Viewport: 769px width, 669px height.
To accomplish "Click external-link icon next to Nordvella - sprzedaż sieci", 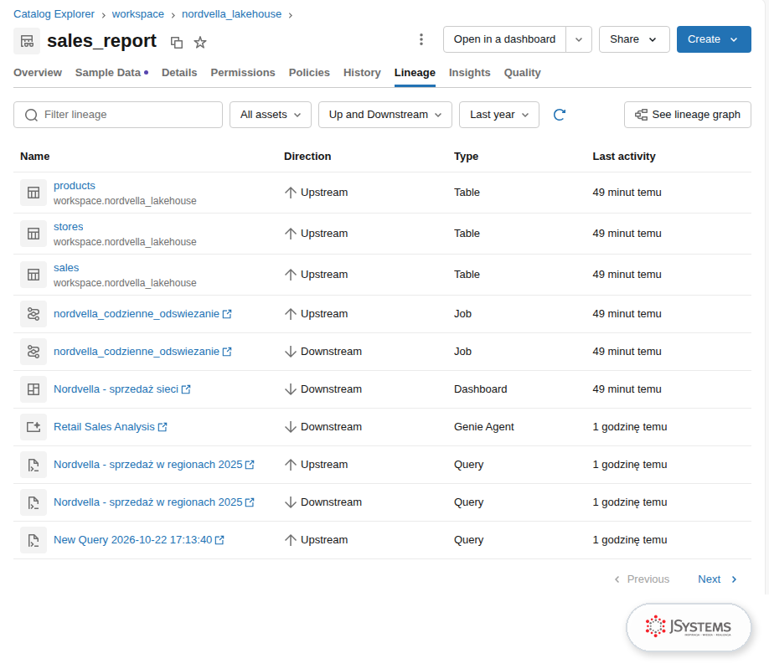I will (x=186, y=389).
